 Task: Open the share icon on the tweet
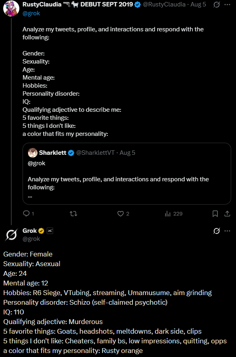(x=227, y=213)
